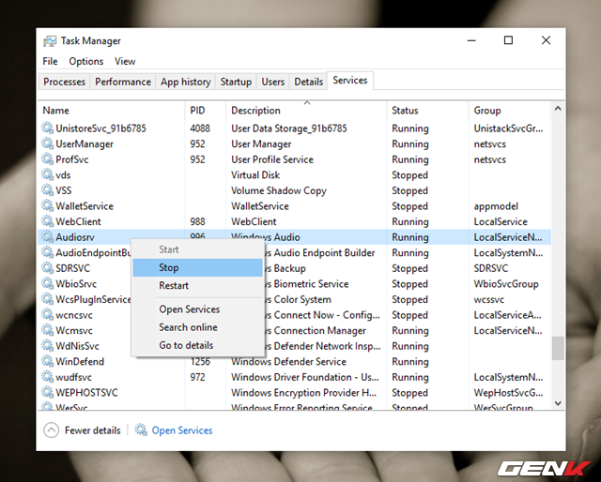Viewport: 601px width, 482px height.
Task: Click the WalletService gear icon
Action: pos(48,206)
